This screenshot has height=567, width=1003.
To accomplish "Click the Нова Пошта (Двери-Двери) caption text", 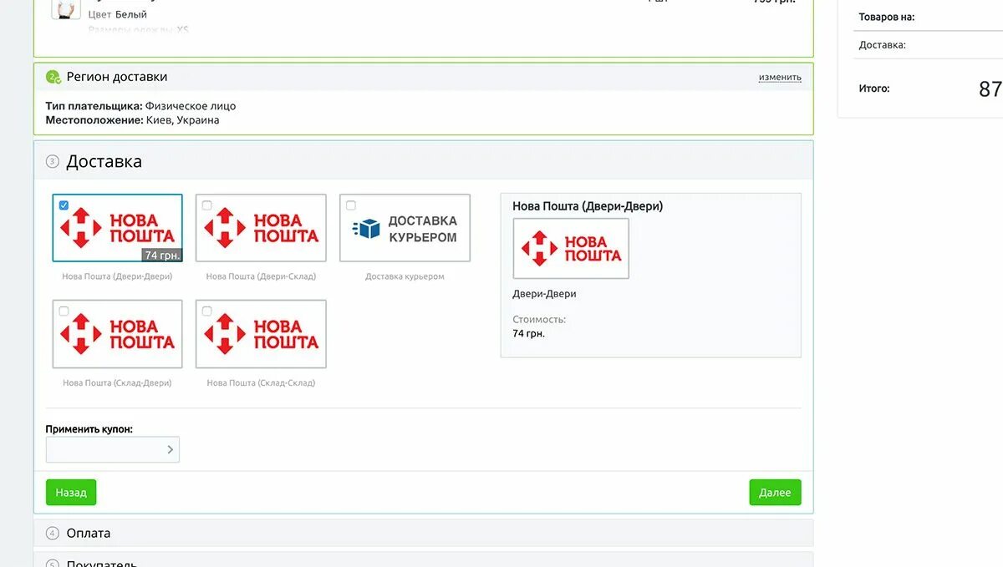I will [117, 276].
